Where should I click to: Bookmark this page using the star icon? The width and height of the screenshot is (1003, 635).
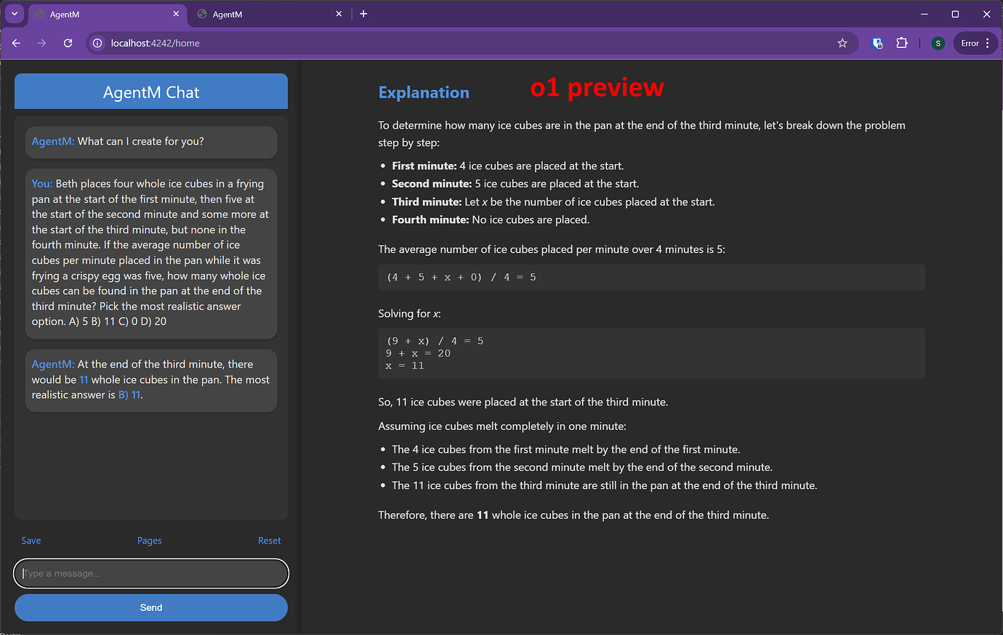(x=842, y=43)
